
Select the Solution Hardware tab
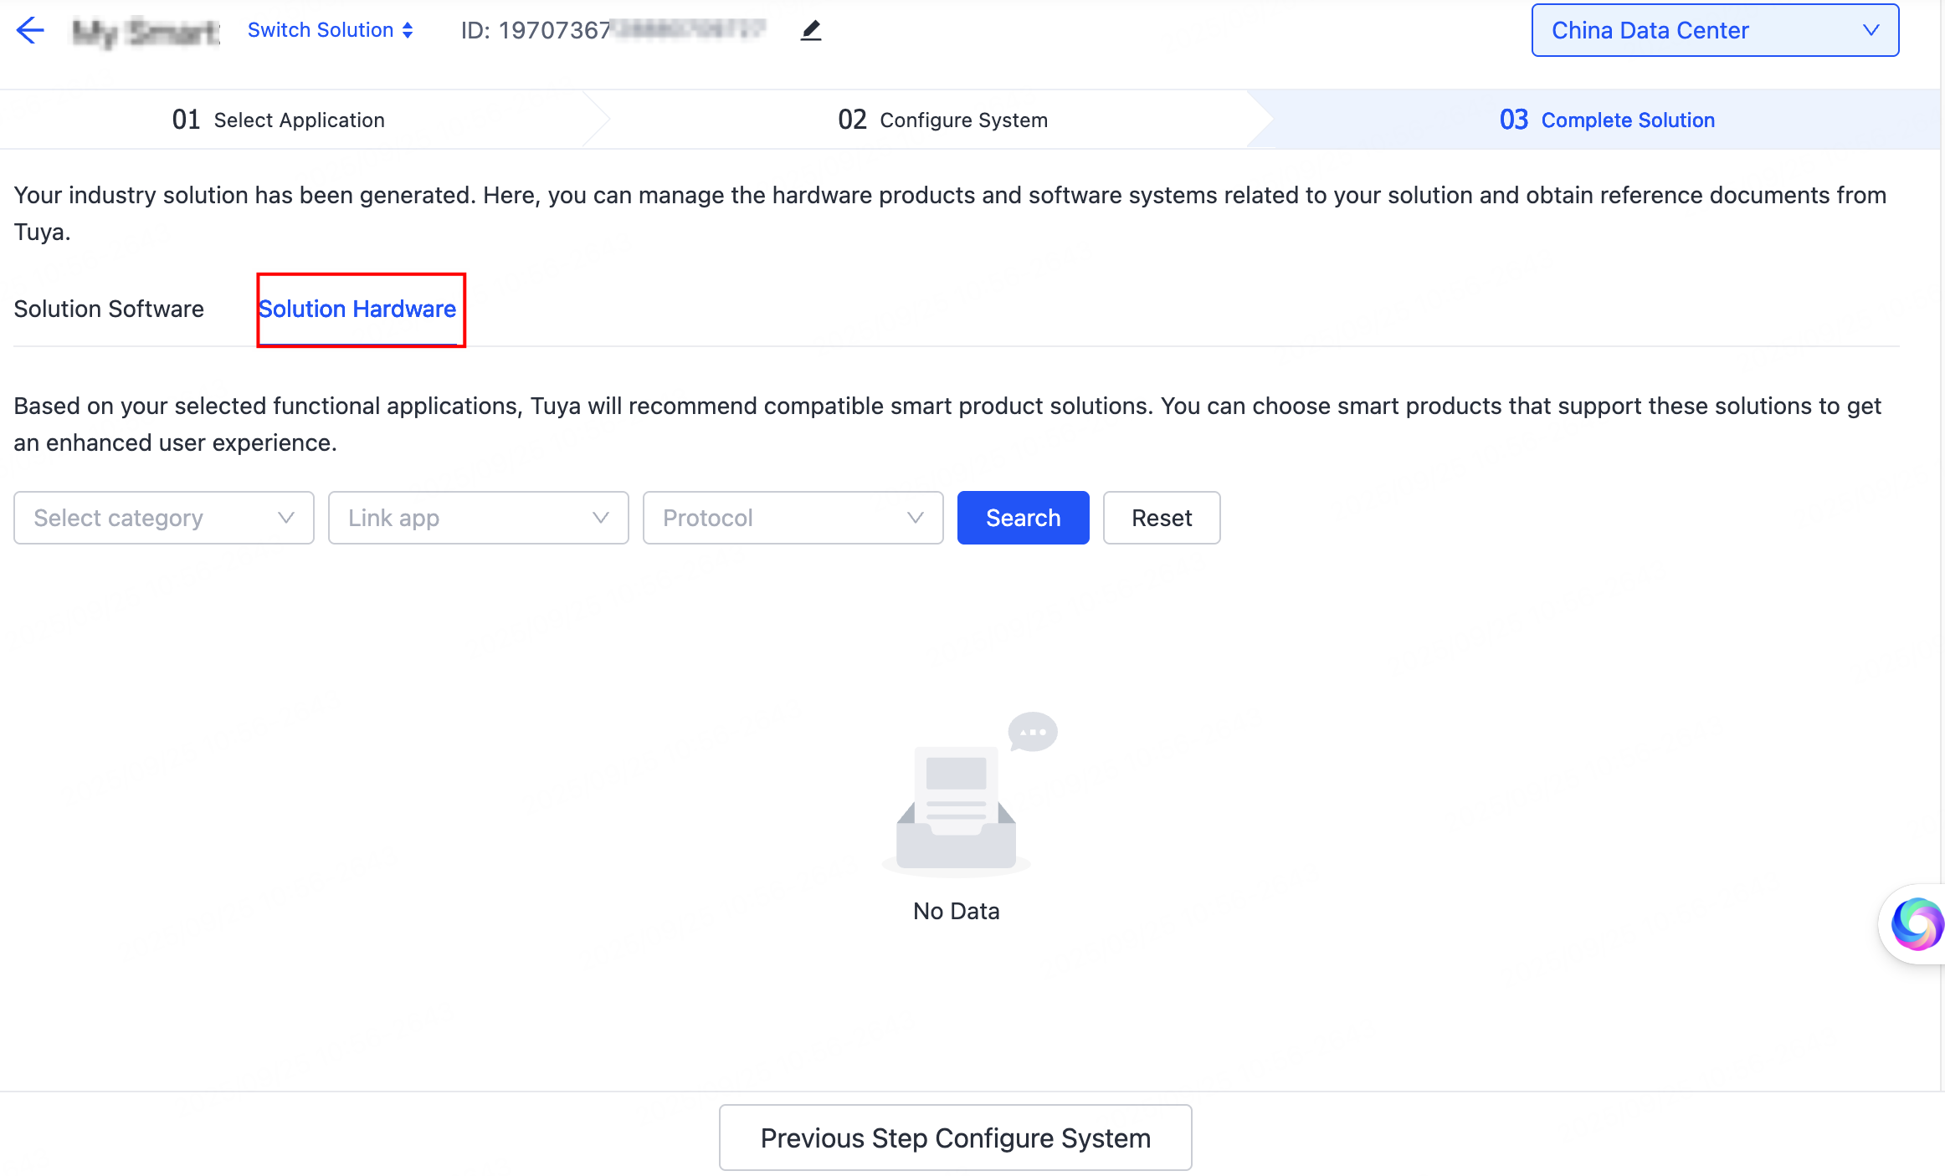pos(357,309)
